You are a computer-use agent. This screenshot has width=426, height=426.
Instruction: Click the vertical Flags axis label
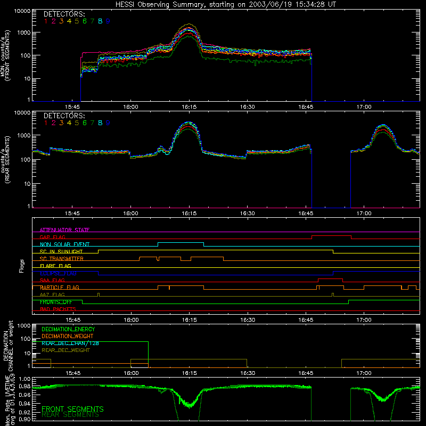(x=21, y=266)
